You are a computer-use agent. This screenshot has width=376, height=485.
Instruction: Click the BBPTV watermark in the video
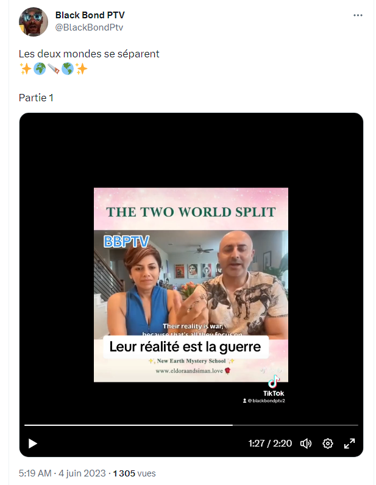pyautogui.click(x=127, y=241)
